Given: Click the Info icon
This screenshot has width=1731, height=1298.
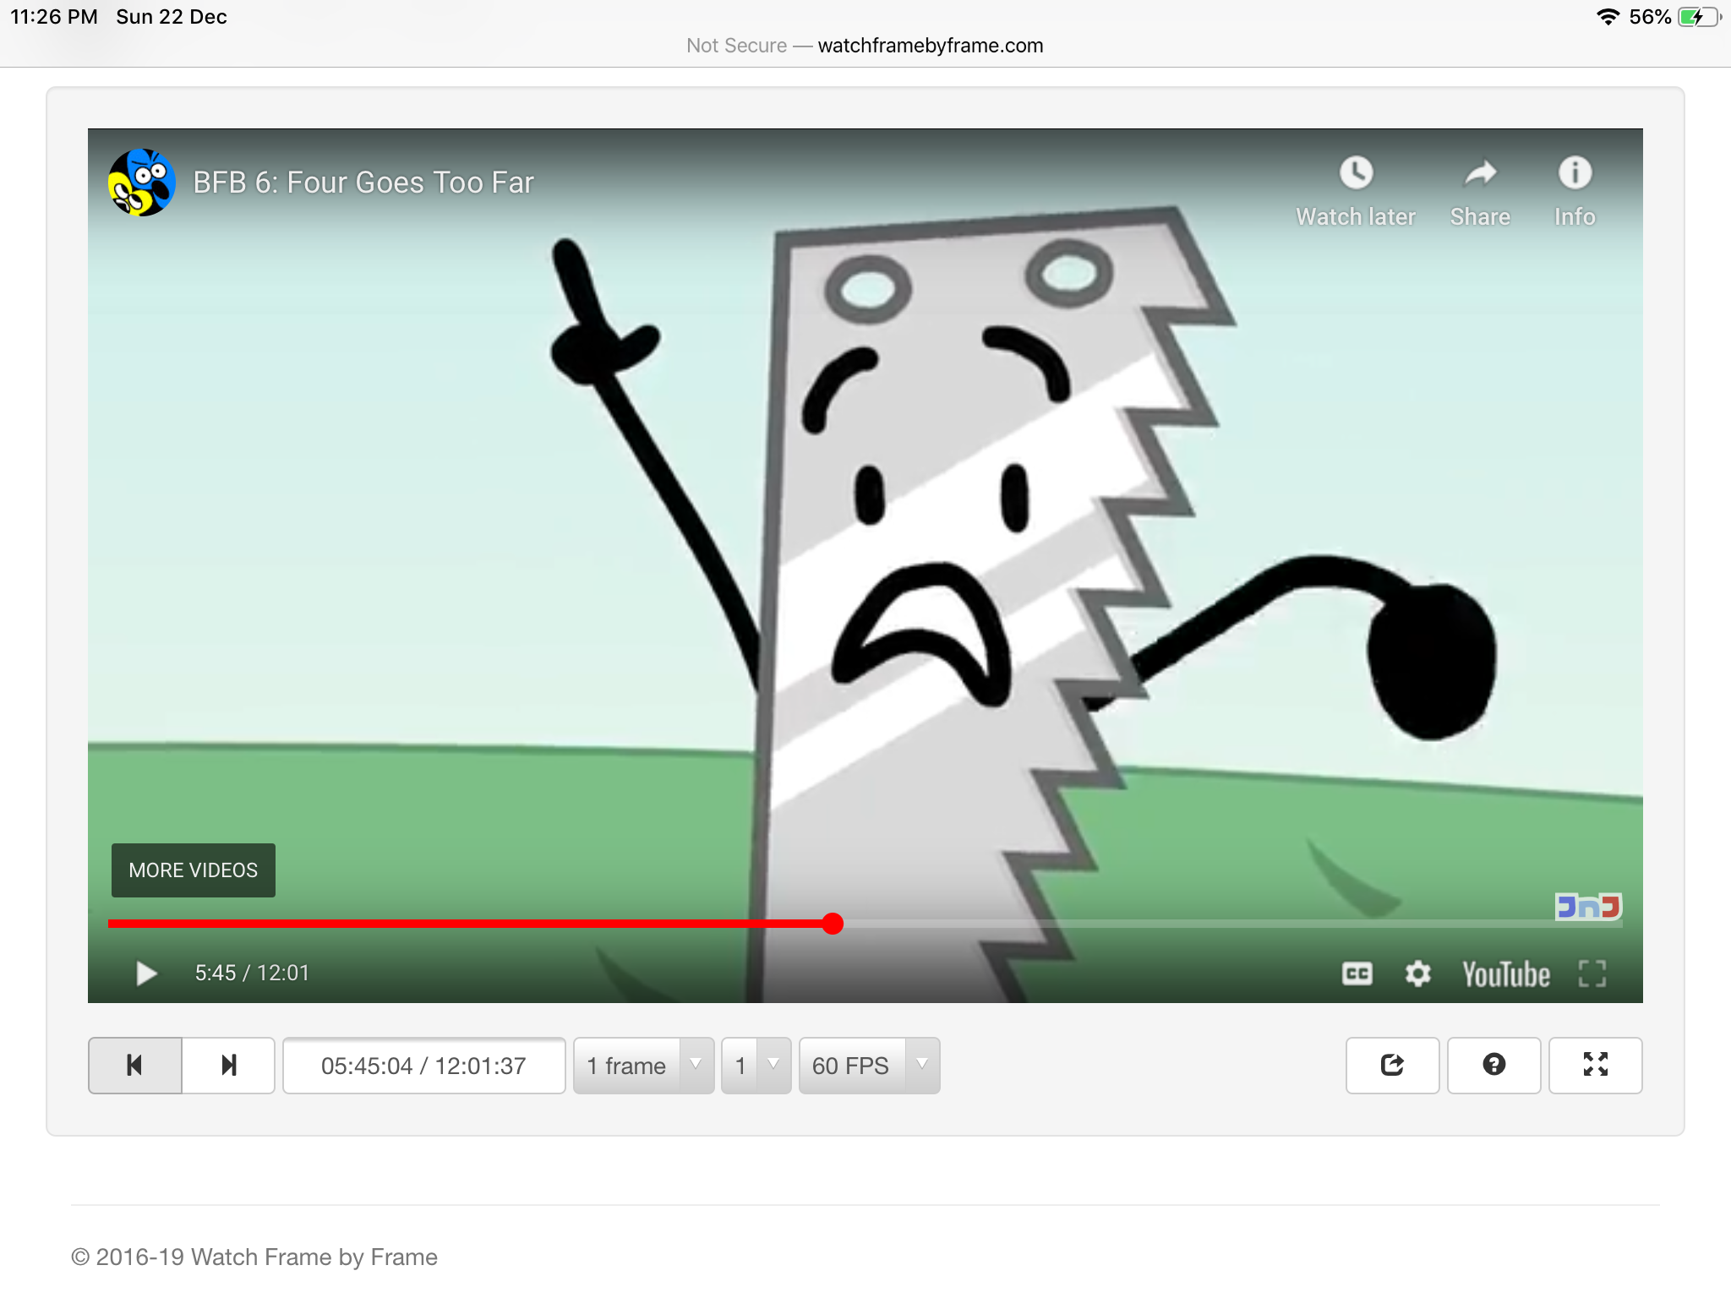Looking at the screenshot, I should pos(1575,173).
